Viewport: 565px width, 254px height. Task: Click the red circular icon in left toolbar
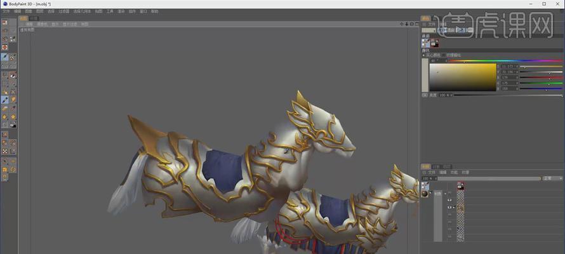4,47
